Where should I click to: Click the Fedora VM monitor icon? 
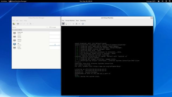(x=15, y=33)
